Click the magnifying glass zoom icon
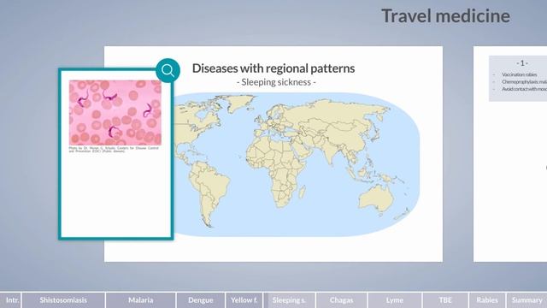 click(168, 70)
